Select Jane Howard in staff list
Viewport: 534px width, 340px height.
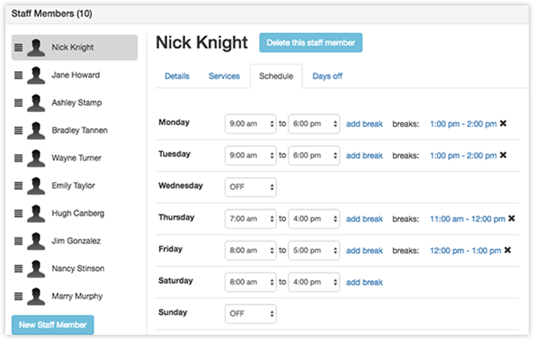pyautogui.click(x=75, y=75)
